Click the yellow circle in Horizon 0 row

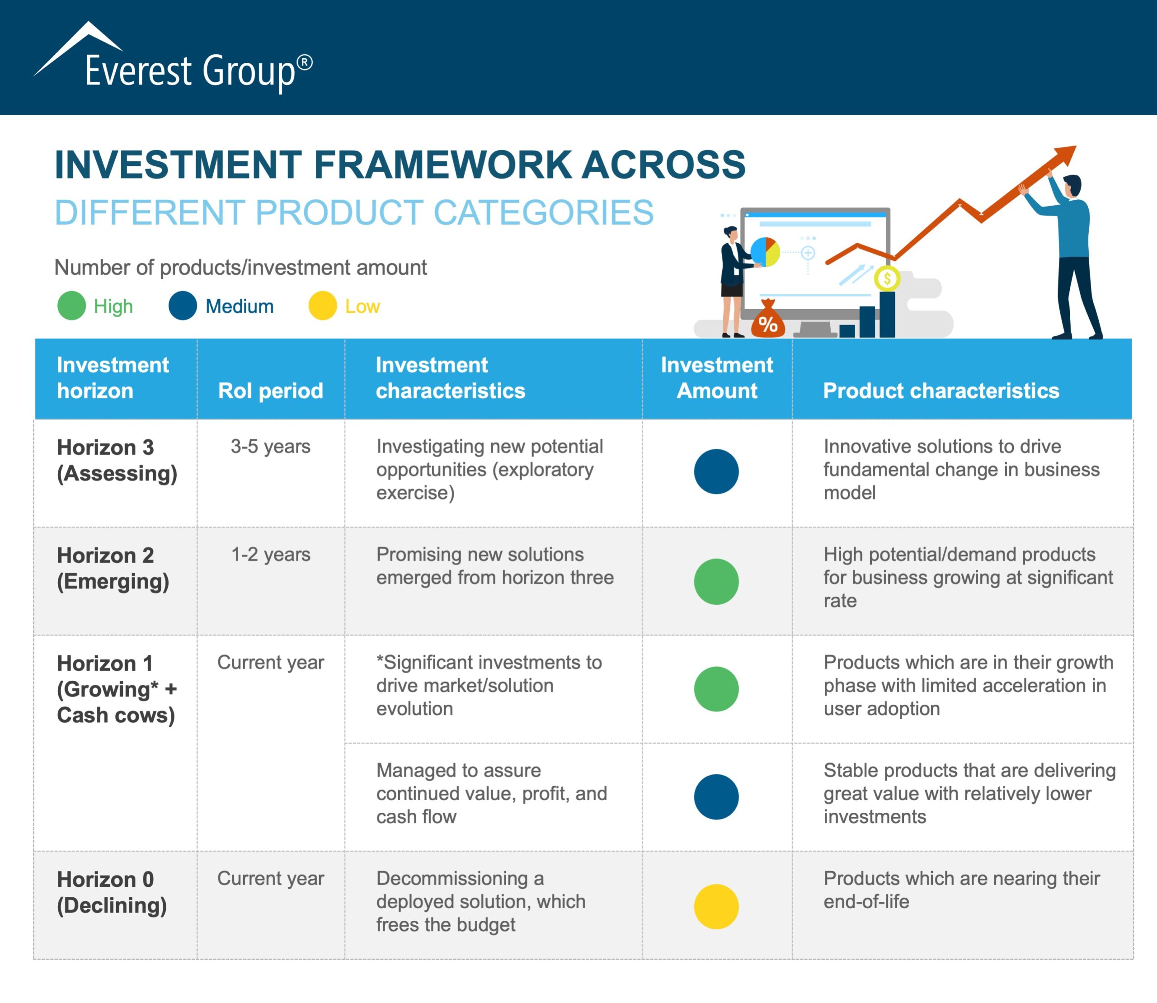pos(716,906)
